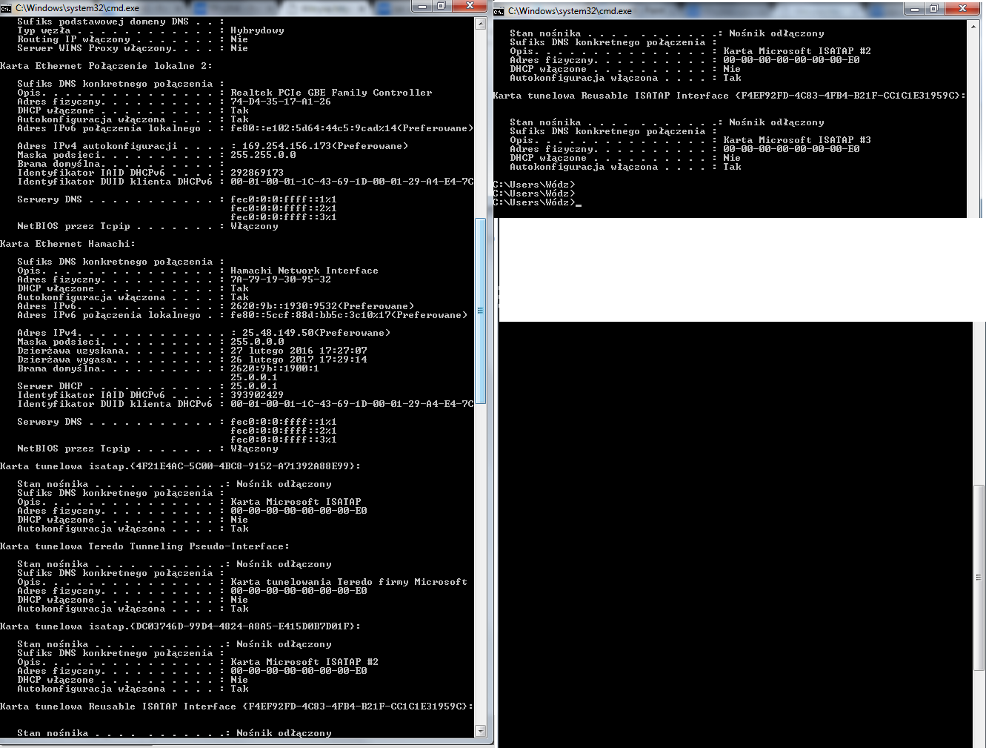Close the right cmd.exe window
Image resolution: width=986 pixels, height=748 pixels.
pyautogui.click(x=962, y=9)
